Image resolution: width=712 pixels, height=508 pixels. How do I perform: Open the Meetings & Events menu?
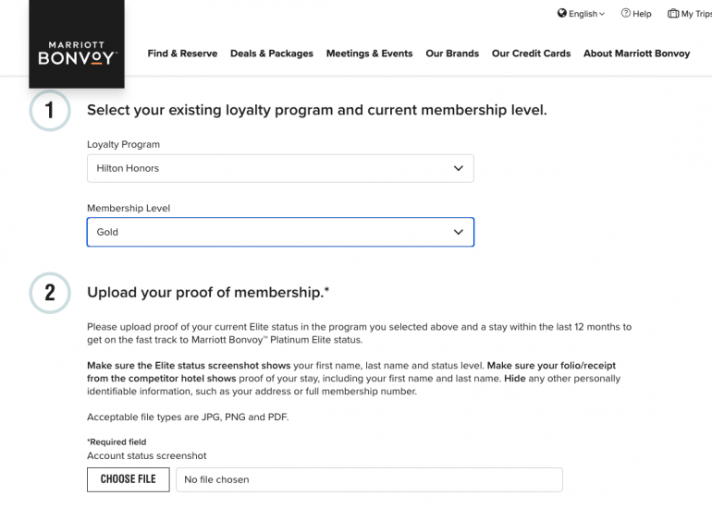coord(369,54)
